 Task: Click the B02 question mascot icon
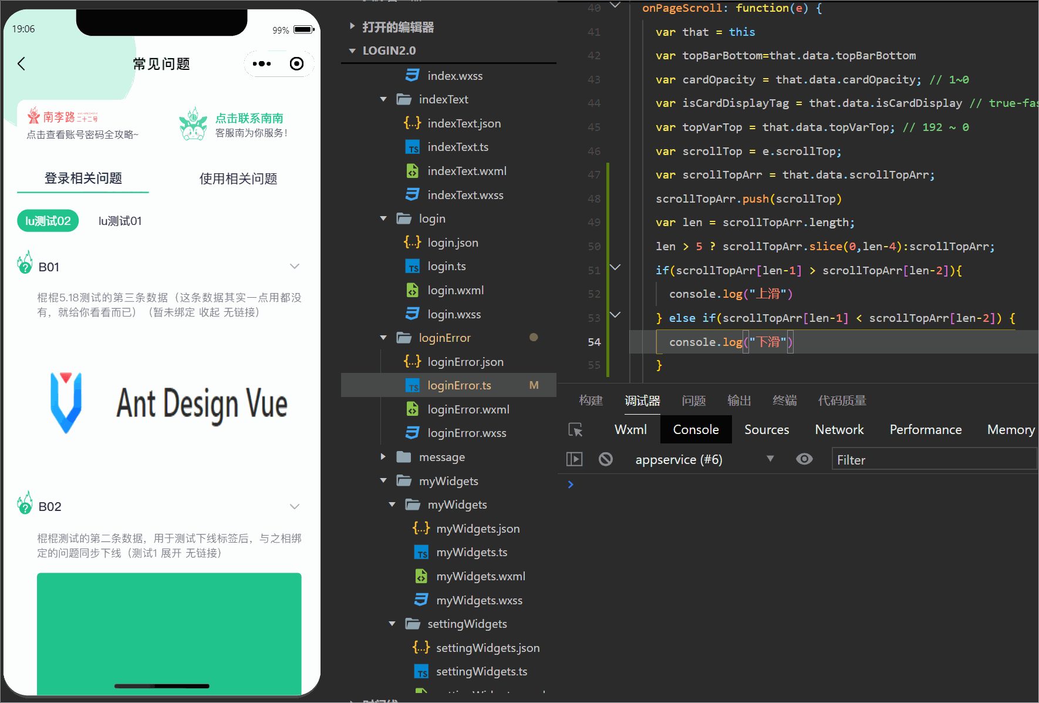click(x=25, y=503)
